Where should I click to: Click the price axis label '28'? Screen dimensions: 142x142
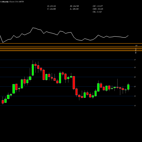pos(135,77)
